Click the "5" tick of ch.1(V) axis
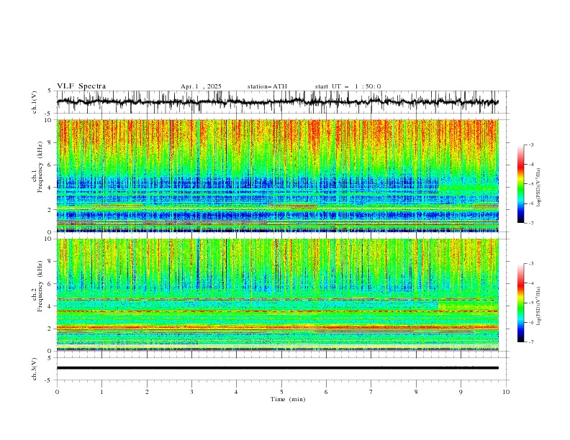570x440 pixels. tap(50, 91)
